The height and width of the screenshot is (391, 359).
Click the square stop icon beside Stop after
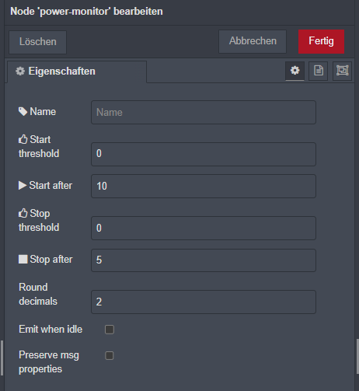(23, 259)
